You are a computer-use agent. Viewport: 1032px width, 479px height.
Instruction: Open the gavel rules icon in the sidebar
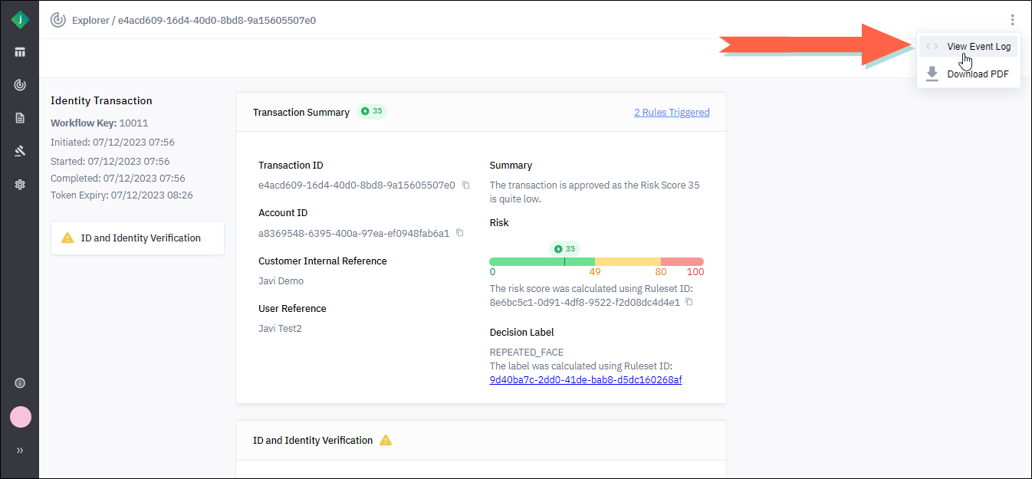pyautogui.click(x=20, y=151)
